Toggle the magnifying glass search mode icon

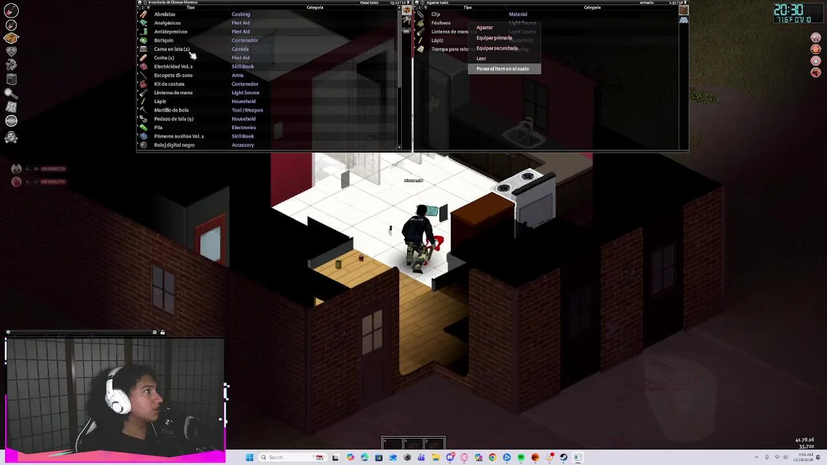point(11,94)
